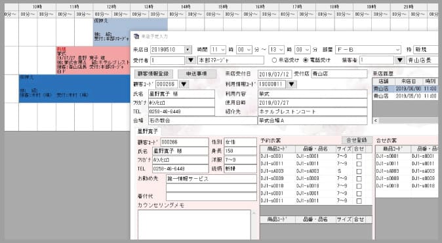The image size is (442, 243).
Task: Click the サイズ header in 予約衣裳 table
Action: click(x=344, y=149)
